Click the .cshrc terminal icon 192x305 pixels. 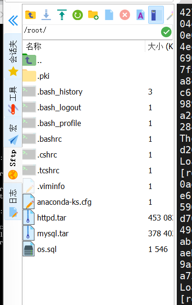point(29,155)
